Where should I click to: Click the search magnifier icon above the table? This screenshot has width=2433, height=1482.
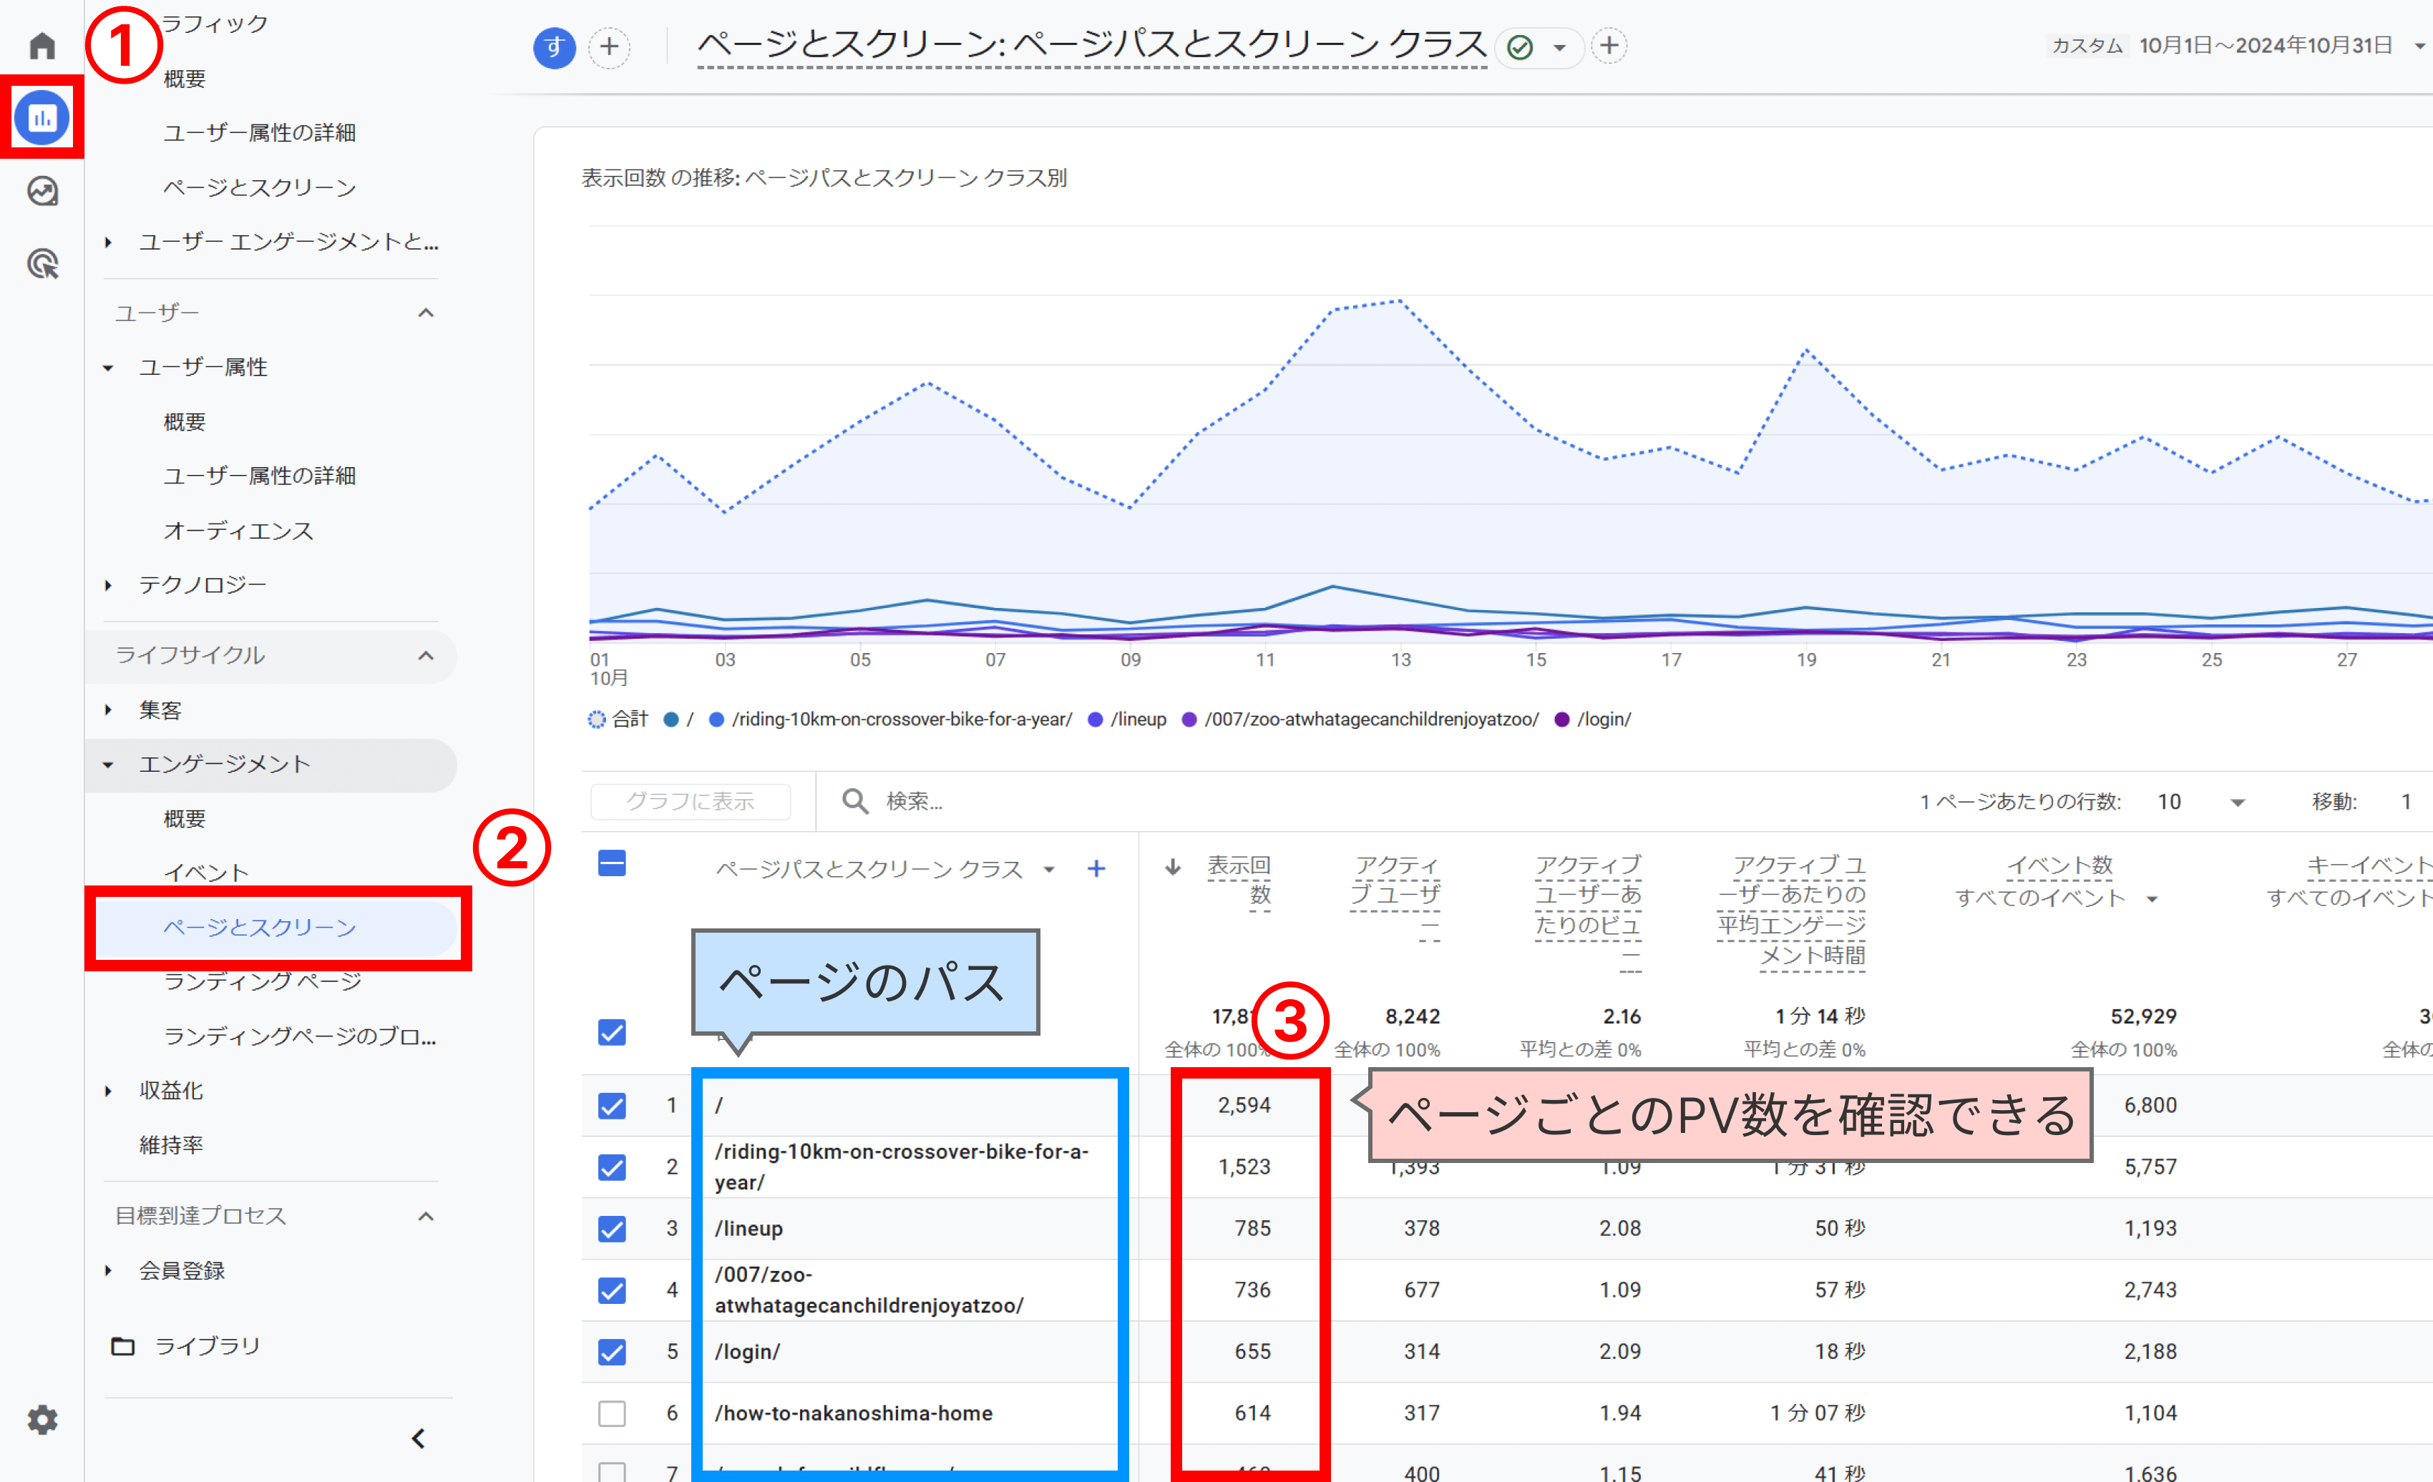tap(855, 801)
